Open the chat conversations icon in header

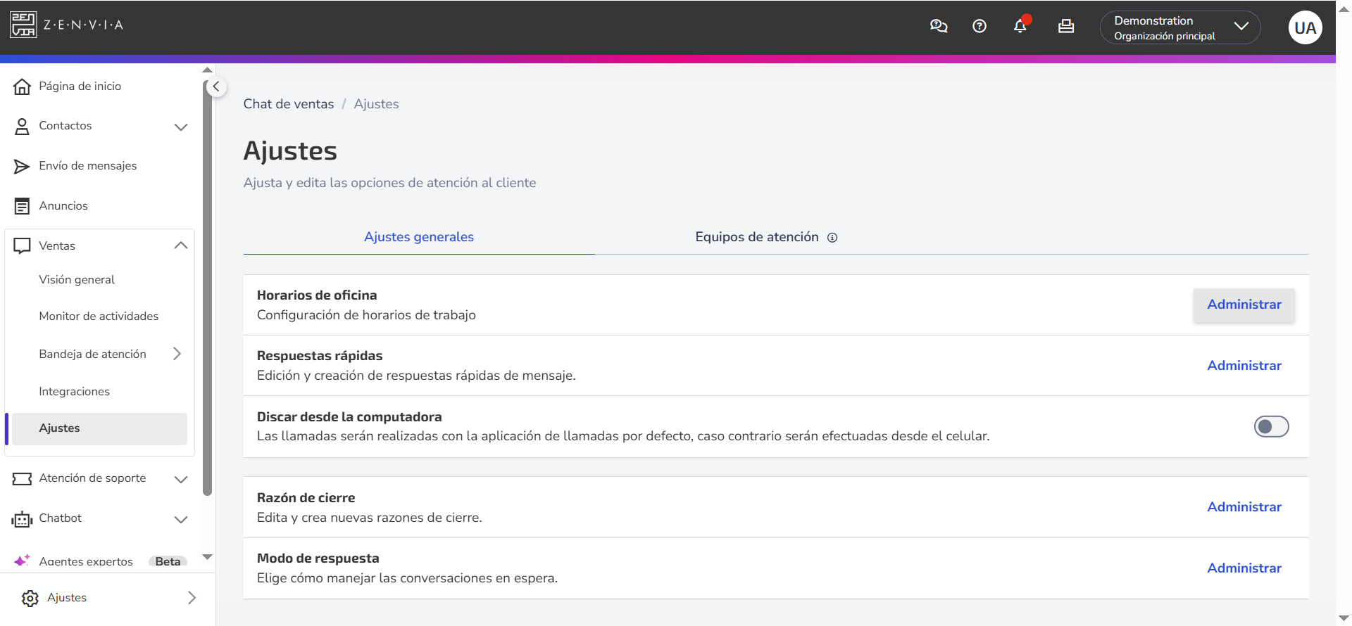(939, 27)
